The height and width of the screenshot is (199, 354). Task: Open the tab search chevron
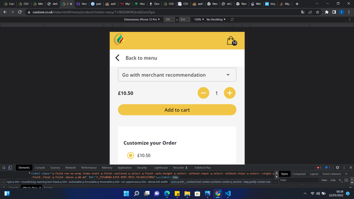[x=317, y=4]
